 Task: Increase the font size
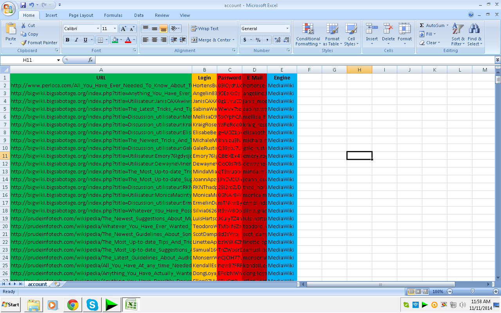123,29
